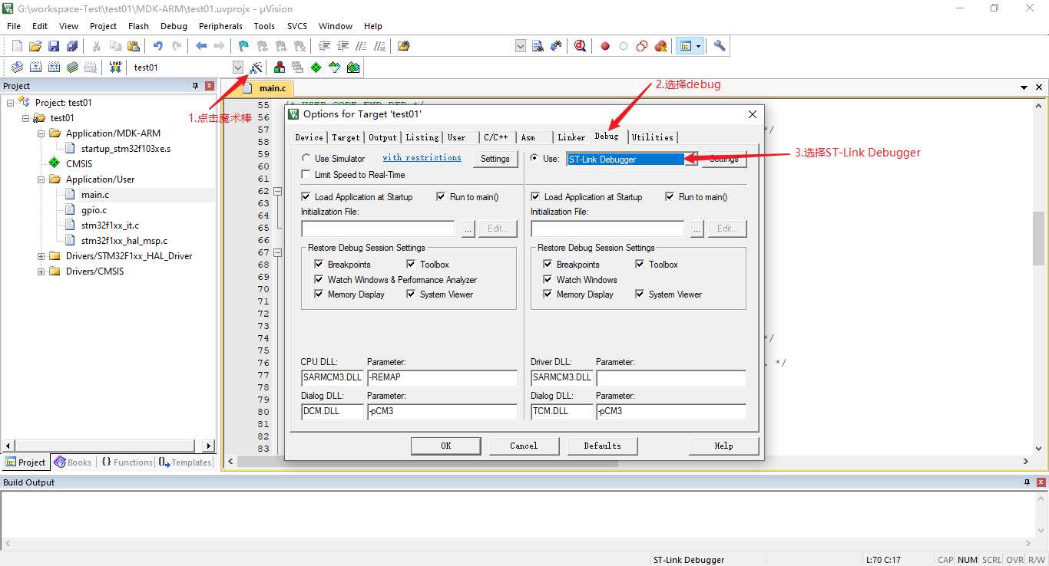Switch to the C/C++ tab
The image size is (1049, 566).
(x=495, y=137)
